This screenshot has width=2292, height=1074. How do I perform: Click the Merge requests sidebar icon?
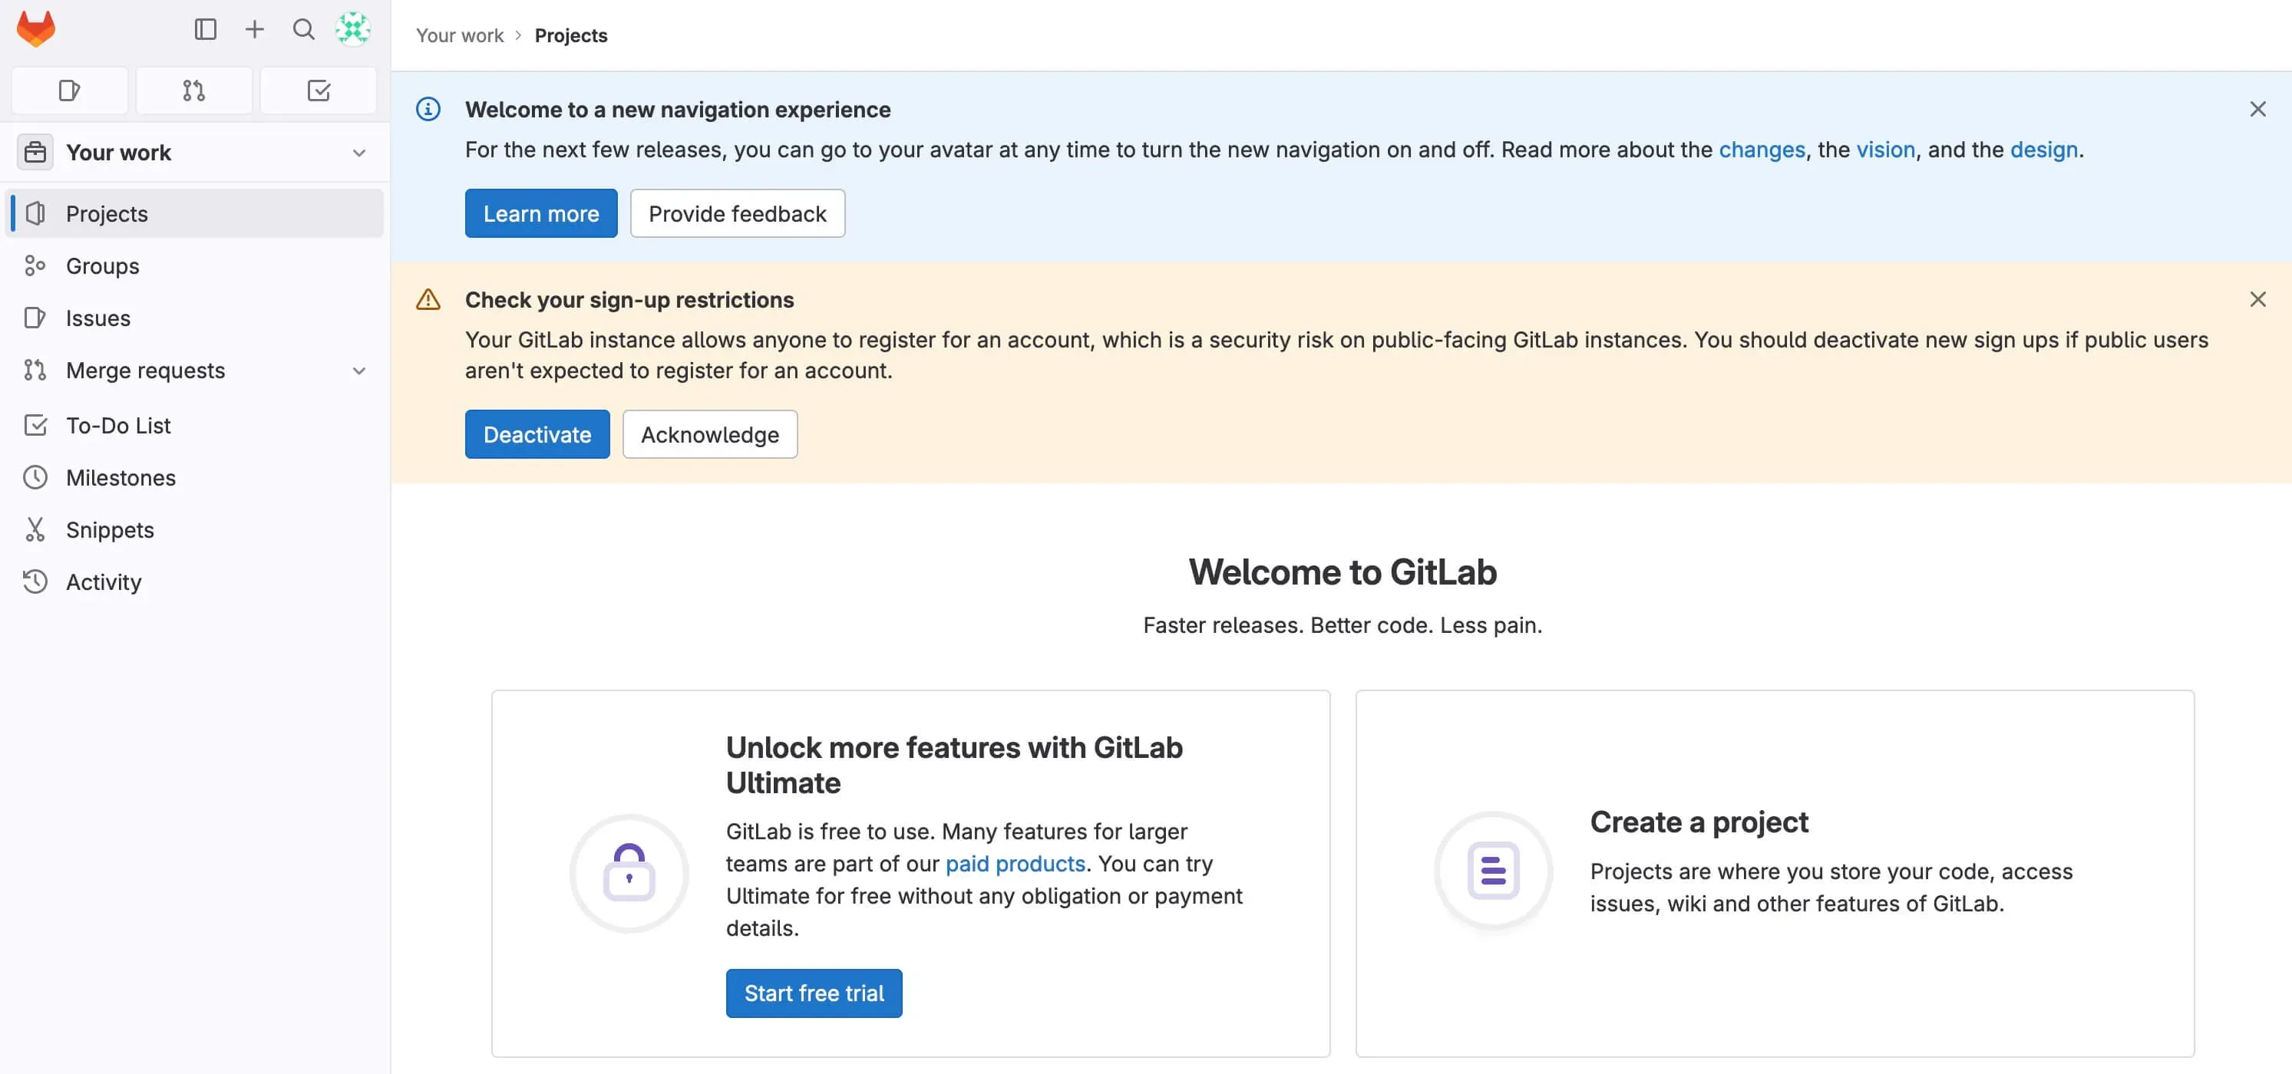(x=35, y=370)
